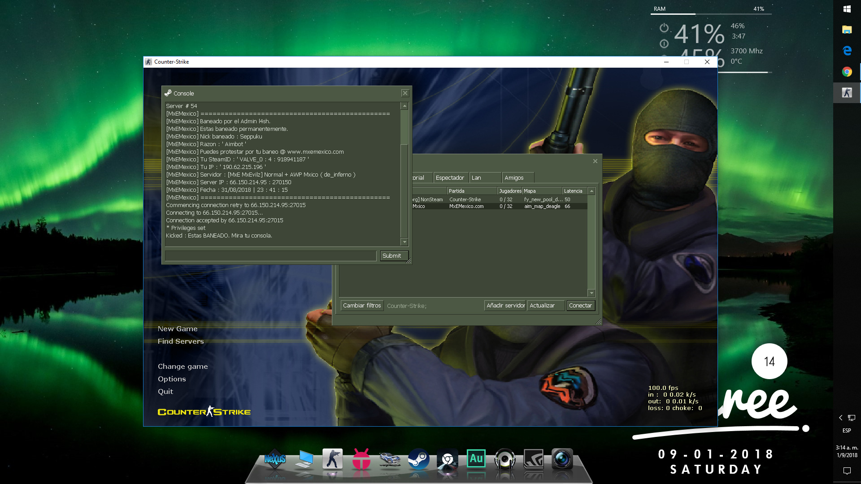Click the white circle 14 date widget

coord(770,361)
